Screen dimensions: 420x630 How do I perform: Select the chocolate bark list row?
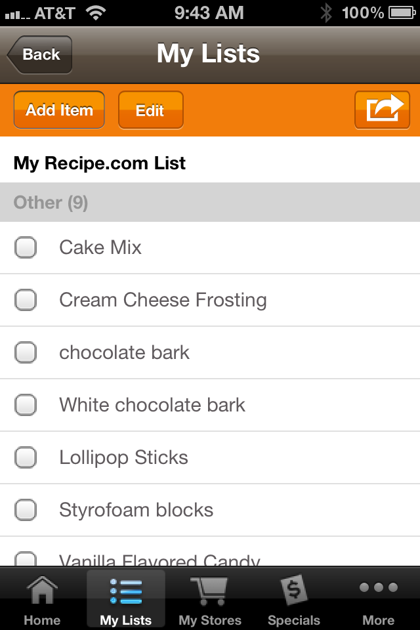tap(210, 352)
